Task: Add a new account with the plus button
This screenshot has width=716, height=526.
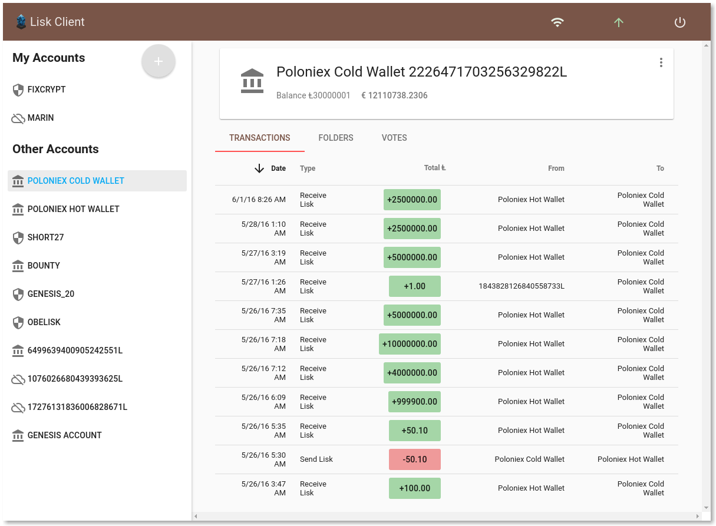Action: pyautogui.click(x=159, y=61)
